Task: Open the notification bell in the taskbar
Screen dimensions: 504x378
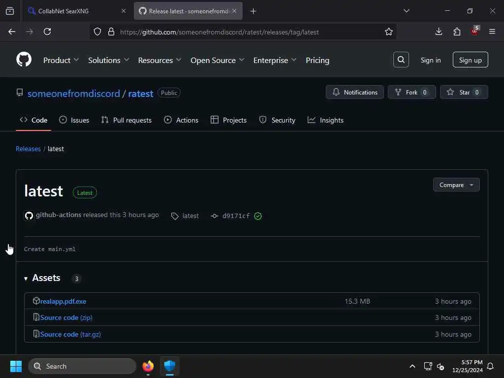Action: click(491, 366)
